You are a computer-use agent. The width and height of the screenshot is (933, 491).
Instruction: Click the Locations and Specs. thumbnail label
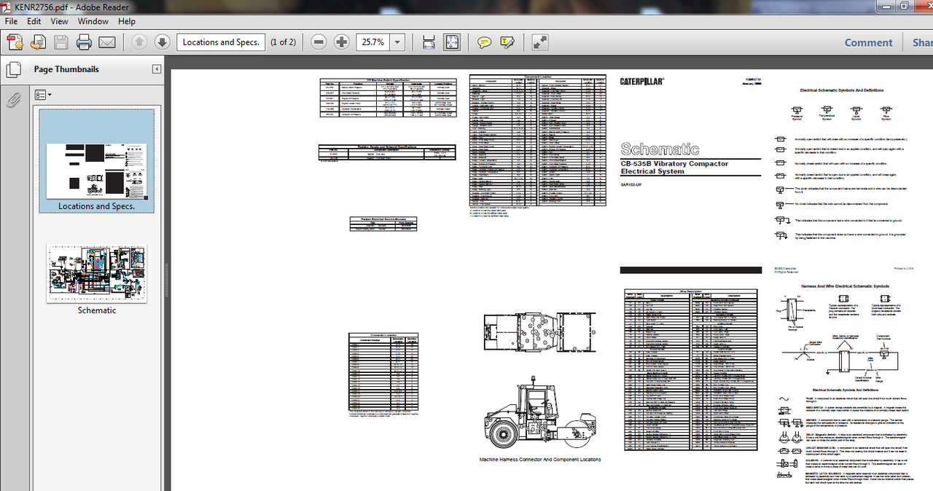[96, 206]
